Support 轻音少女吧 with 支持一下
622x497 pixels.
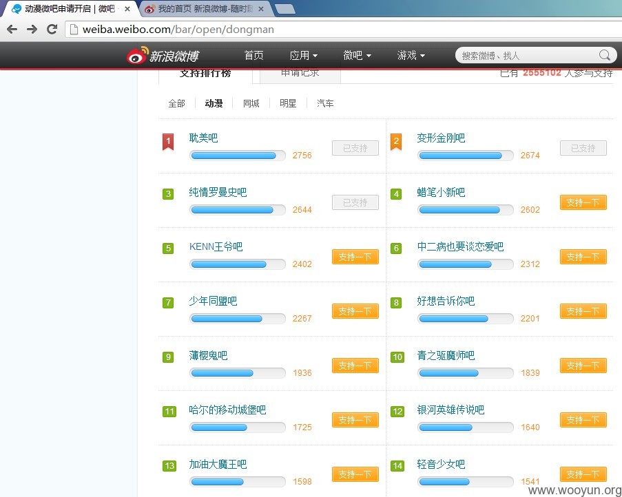[583, 474]
